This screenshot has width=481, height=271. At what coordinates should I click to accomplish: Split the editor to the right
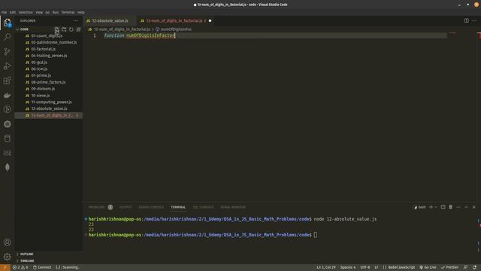pos(466,20)
